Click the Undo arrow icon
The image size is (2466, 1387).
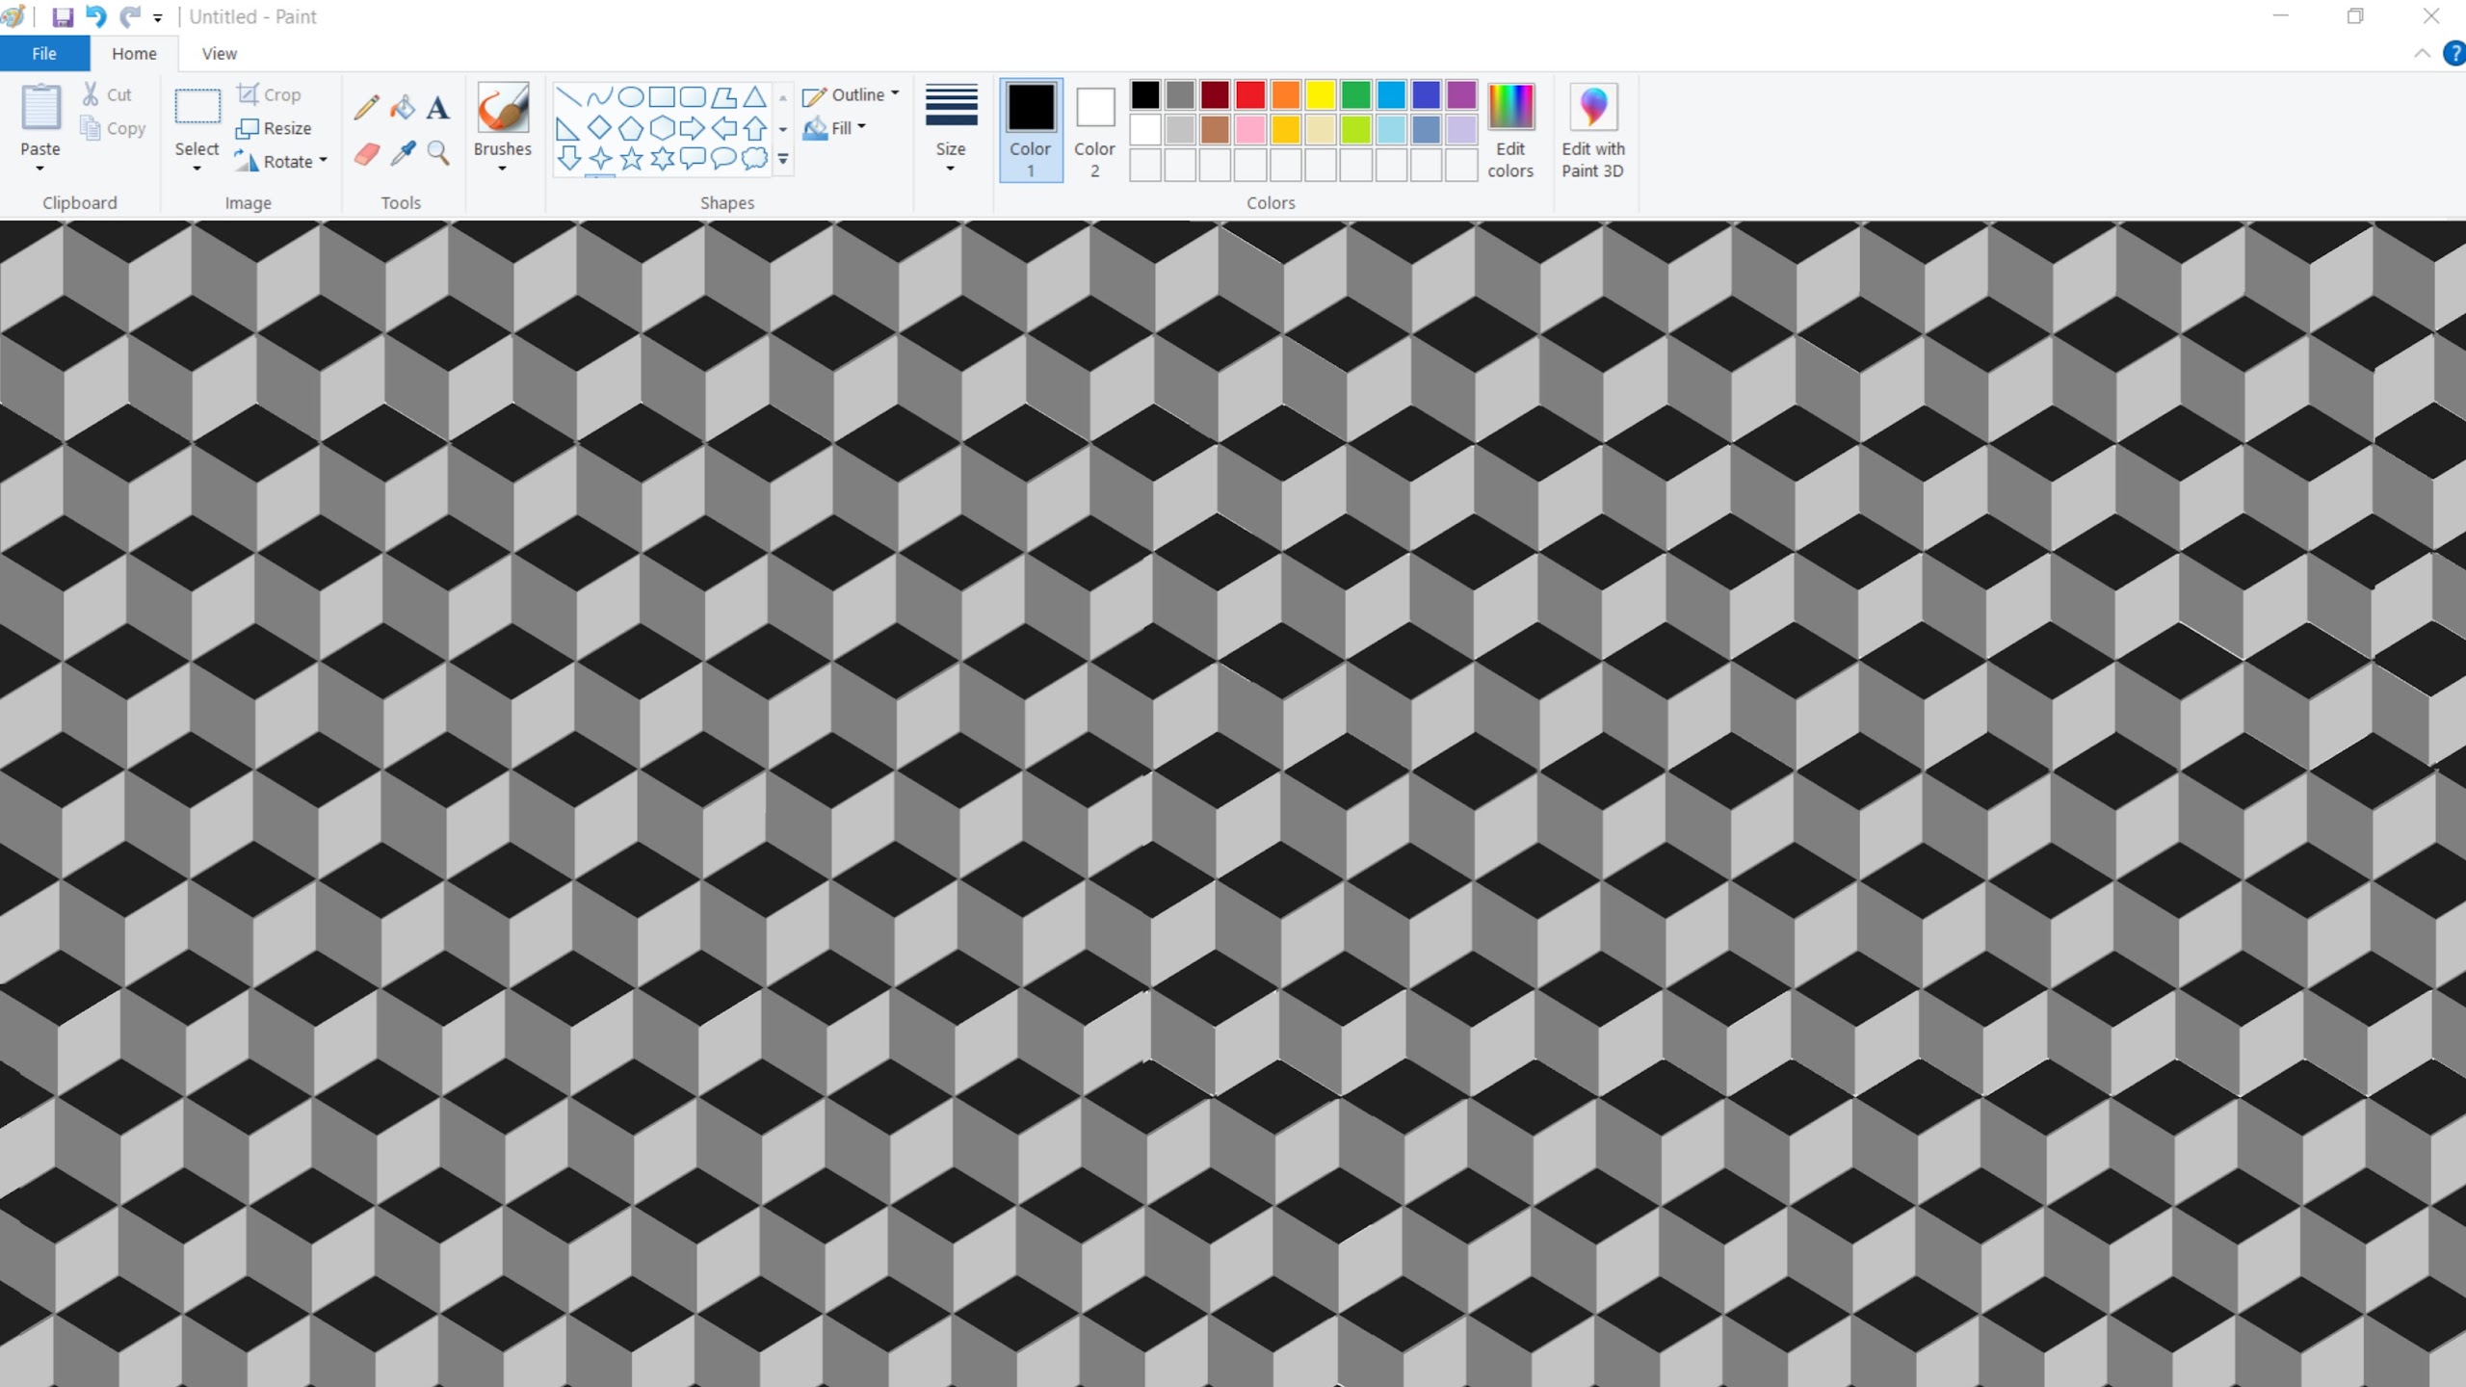click(x=95, y=16)
